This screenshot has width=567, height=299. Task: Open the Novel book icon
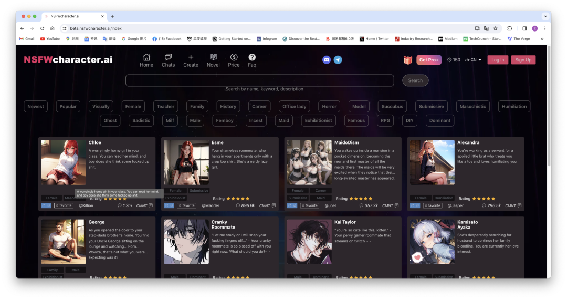tap(213, 57)
